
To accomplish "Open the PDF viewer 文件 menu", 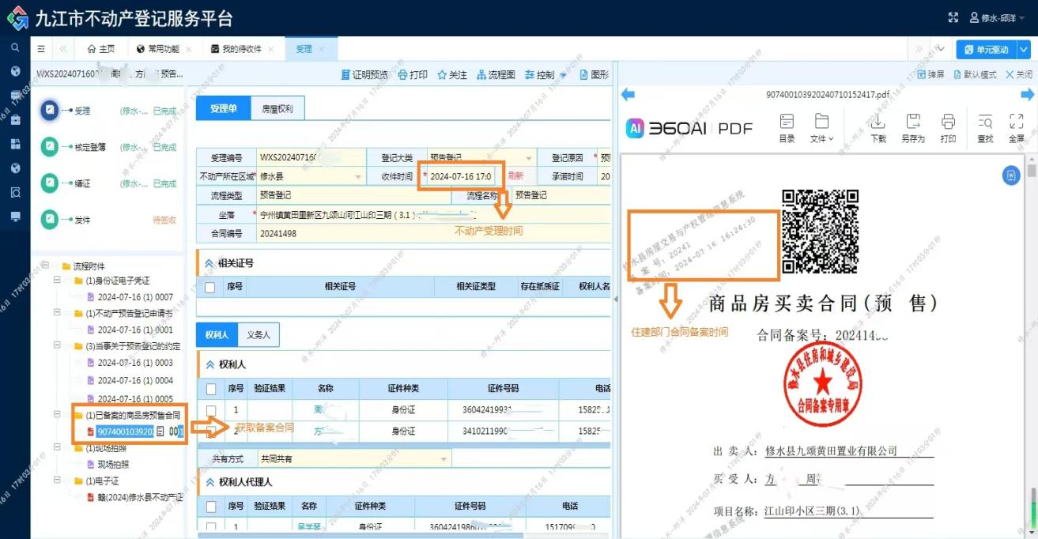I will click(821, 129).
